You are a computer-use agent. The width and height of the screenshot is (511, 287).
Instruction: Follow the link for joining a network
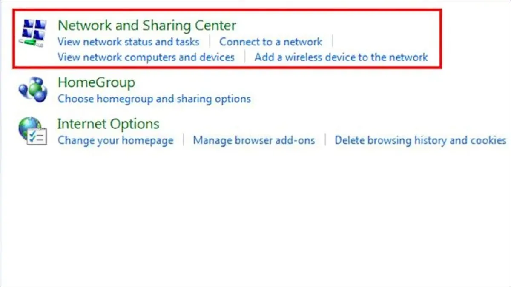point(271,42)
